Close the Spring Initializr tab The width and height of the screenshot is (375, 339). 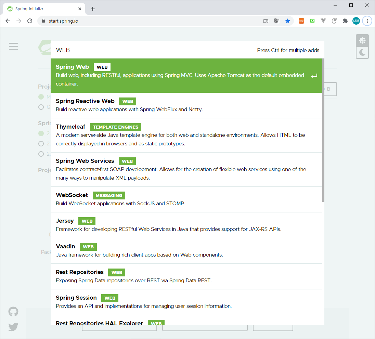[80, 9]
